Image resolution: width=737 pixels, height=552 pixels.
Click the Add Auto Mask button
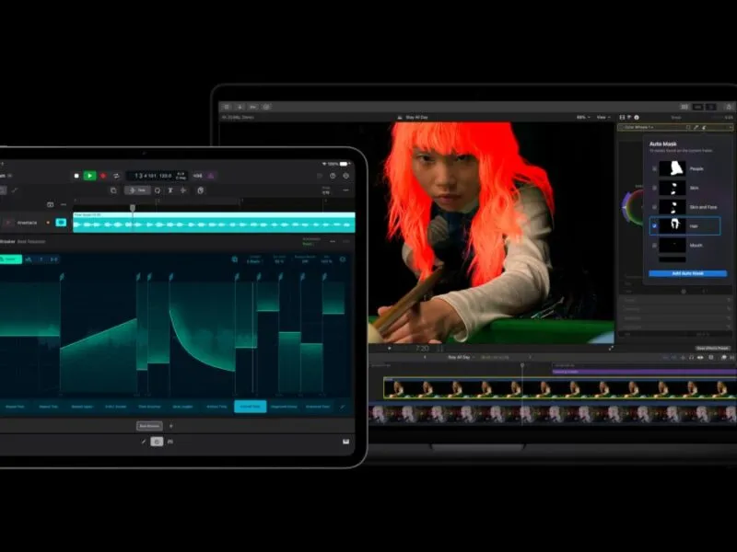[x=687, y=273]
